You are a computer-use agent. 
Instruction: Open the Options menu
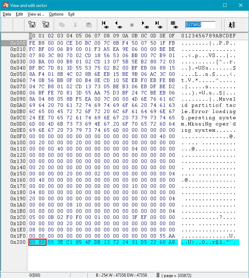(x=56, y=14)
